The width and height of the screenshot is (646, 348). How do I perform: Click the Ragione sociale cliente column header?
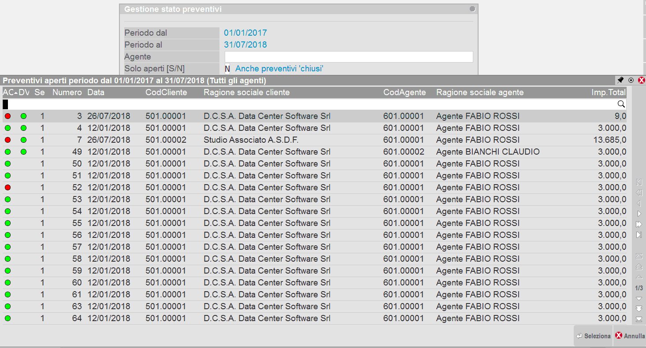[x=246, y=93]
